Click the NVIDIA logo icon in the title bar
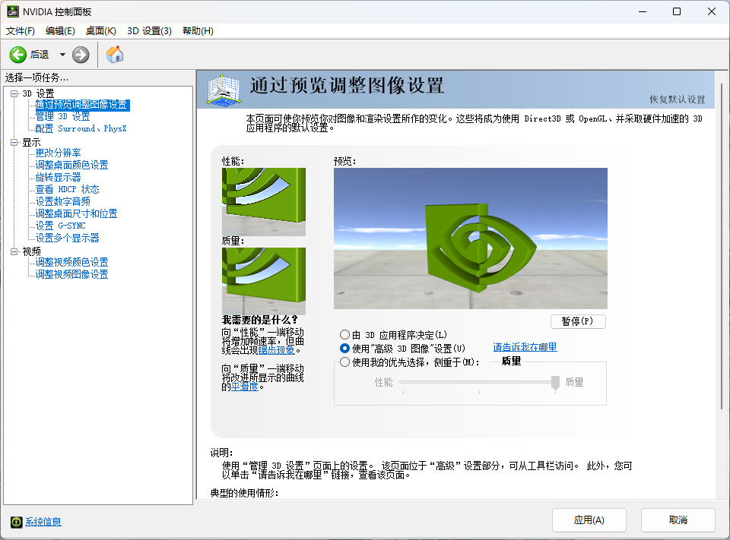 pyautogui.click(x=12, y=11)
